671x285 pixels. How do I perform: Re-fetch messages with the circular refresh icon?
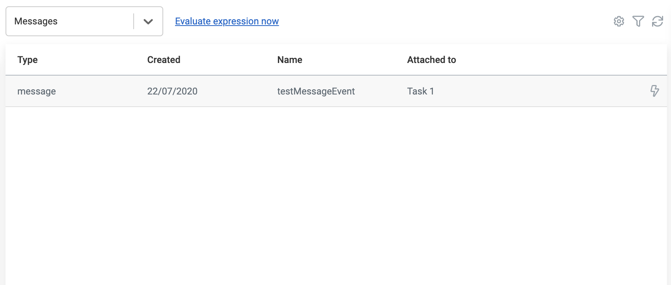(x=657, y=22)
